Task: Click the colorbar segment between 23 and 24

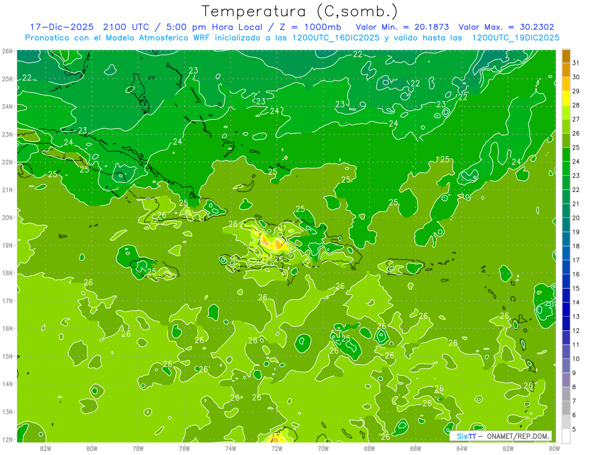Action: click(566, 168)
